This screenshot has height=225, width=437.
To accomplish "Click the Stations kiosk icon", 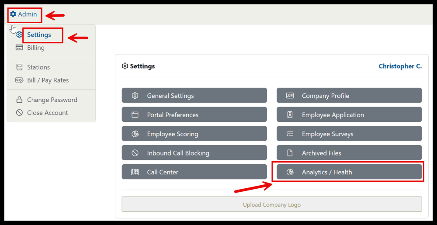I will tap(19, 67).
